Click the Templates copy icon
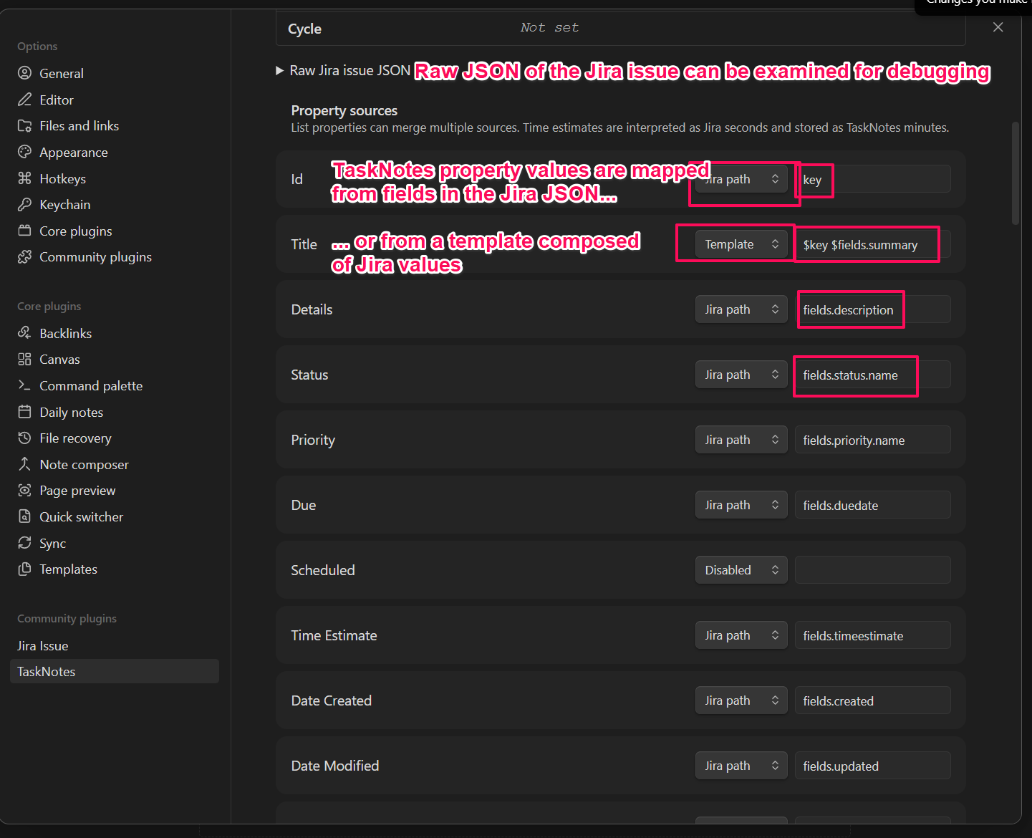Image resolution: width=1032 pixels, height=838 pixels. point(25,569)
